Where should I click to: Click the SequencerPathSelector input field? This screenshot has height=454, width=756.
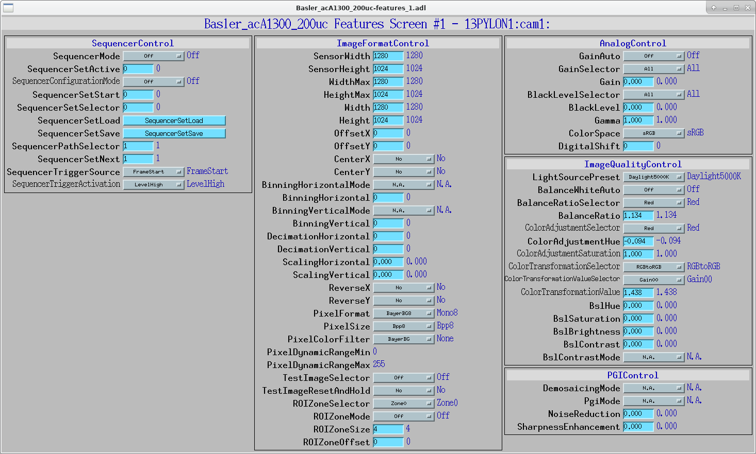pos(138,146)
